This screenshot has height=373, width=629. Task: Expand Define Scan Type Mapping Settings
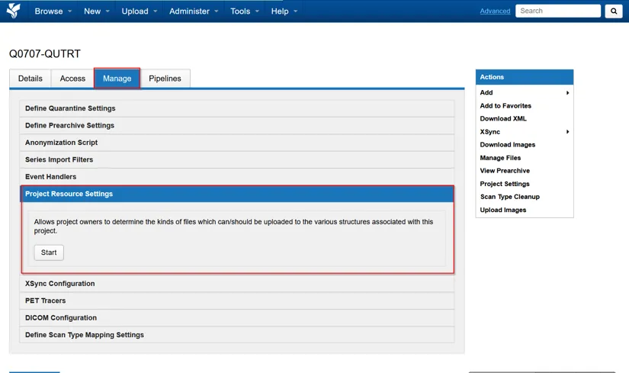pos(236,335)
